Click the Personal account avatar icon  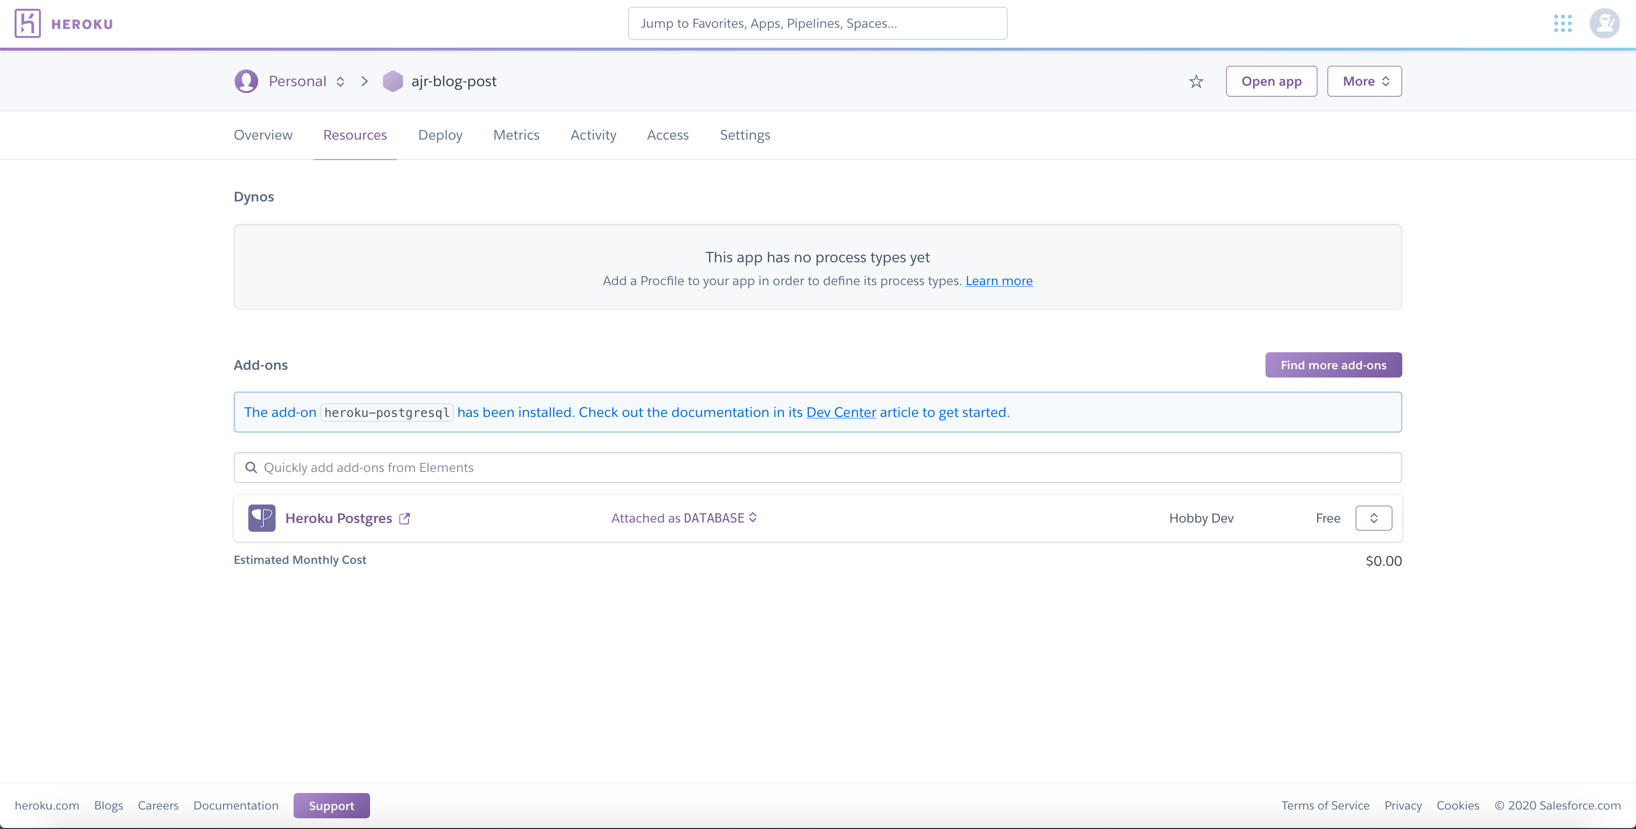pyautogui.click(x=246, y=81)
